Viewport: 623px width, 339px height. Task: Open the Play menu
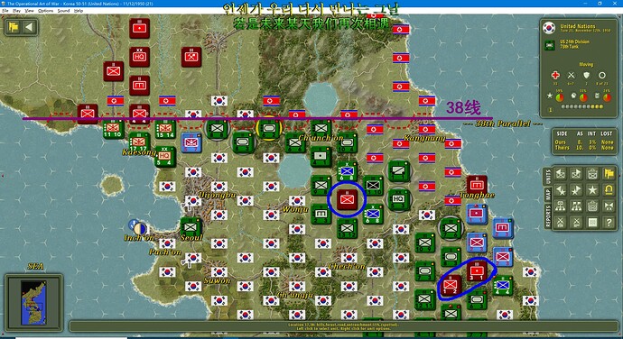(x=16, y=11)
